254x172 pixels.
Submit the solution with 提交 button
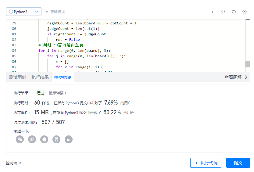pyautogui.click(x=238, y=163)
